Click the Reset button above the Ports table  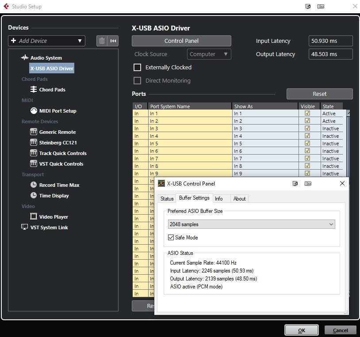[x=320, y=94]
